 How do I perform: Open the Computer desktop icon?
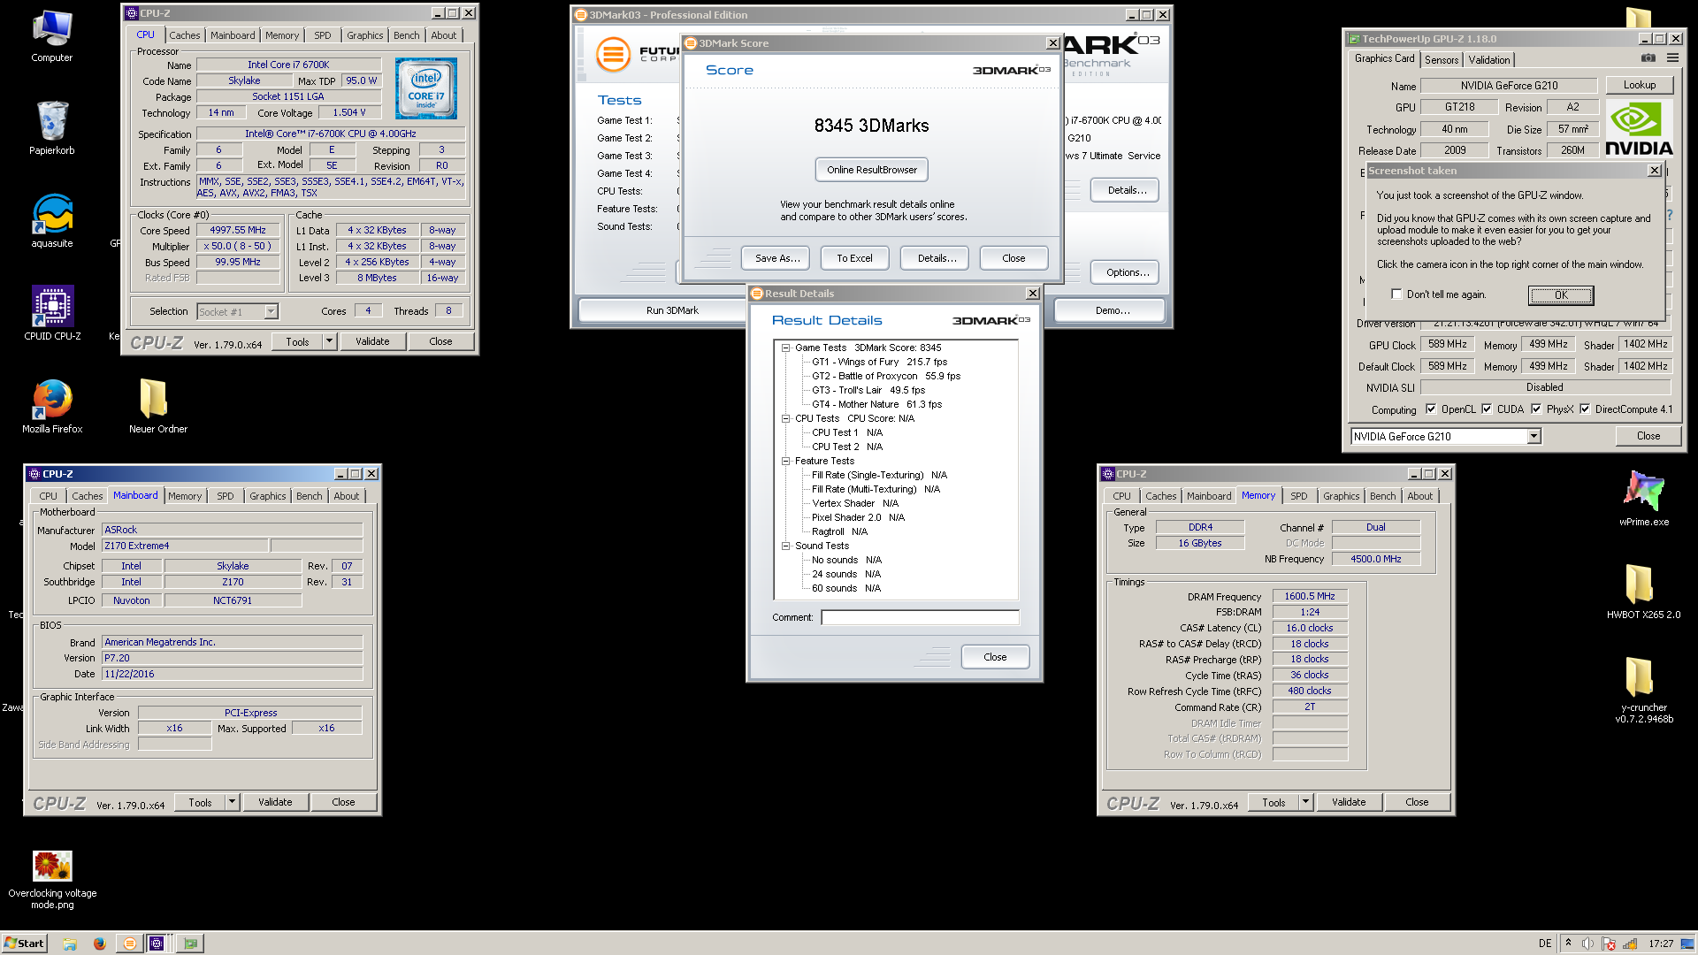pos(52,36)
